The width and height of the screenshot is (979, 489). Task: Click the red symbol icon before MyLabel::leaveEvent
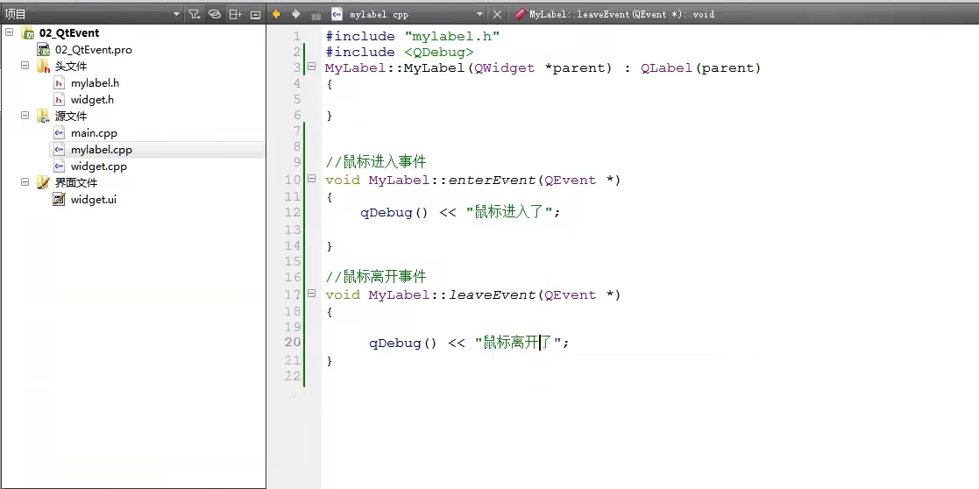pyautogui.click(x=520, y=14)
